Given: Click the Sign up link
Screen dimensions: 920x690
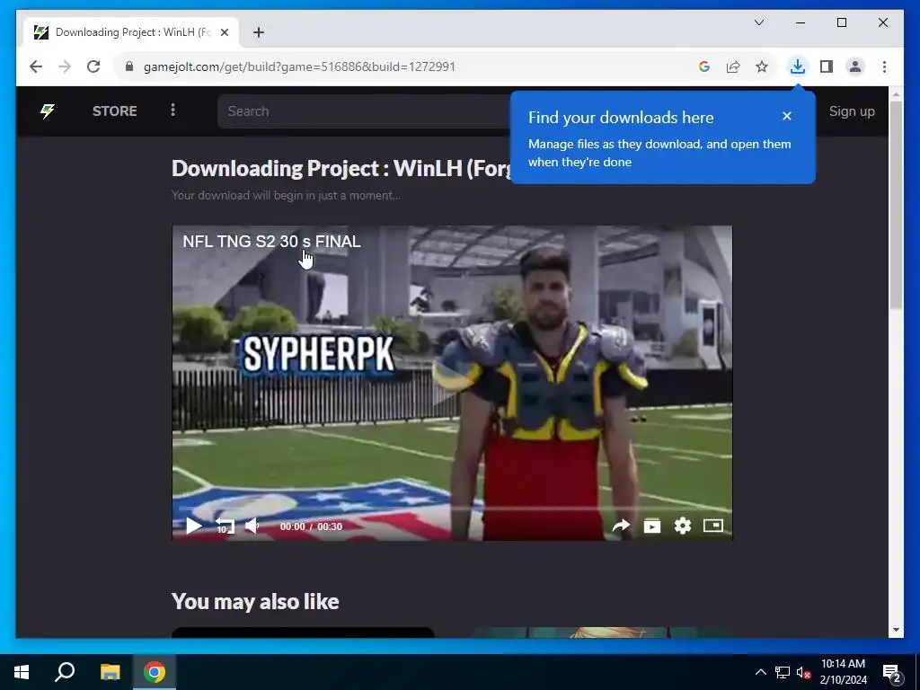Looking at the screenshot, I should pos(852,111).
